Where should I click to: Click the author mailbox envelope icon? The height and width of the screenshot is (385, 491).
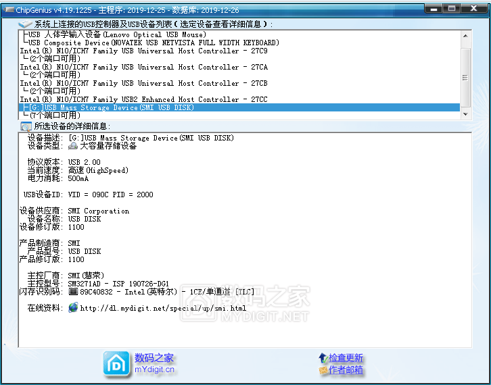[323, 370]
